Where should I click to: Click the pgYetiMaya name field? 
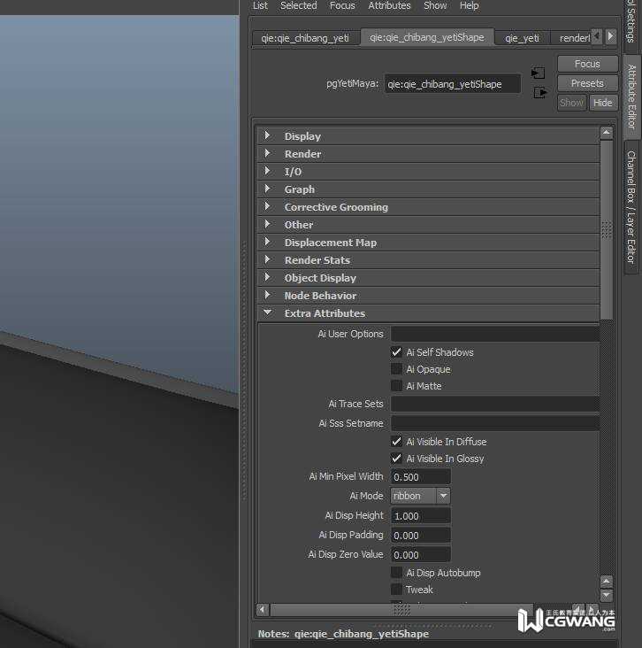point(452,84)
